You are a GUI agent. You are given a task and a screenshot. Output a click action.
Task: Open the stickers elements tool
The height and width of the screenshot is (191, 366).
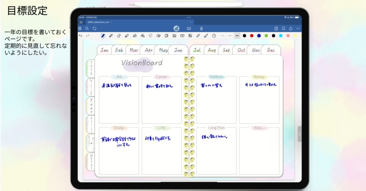(x=158, y=36)
